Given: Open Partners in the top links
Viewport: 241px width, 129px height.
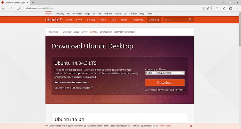Looking at the screenshot, I should (x=134, y=14).
